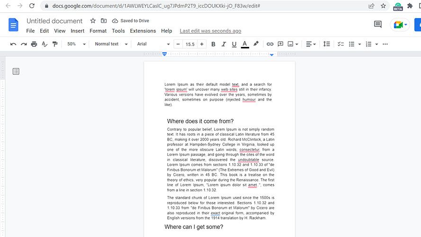Expand numbered list options arrow

pos(376,44)
